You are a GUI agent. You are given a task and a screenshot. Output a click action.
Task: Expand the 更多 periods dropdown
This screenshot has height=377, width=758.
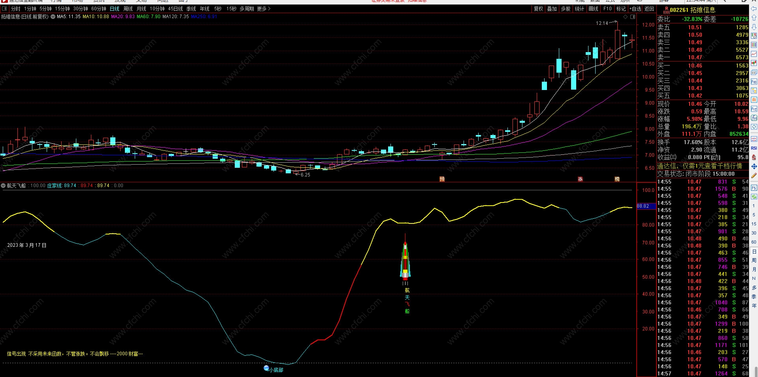(264, 9)
